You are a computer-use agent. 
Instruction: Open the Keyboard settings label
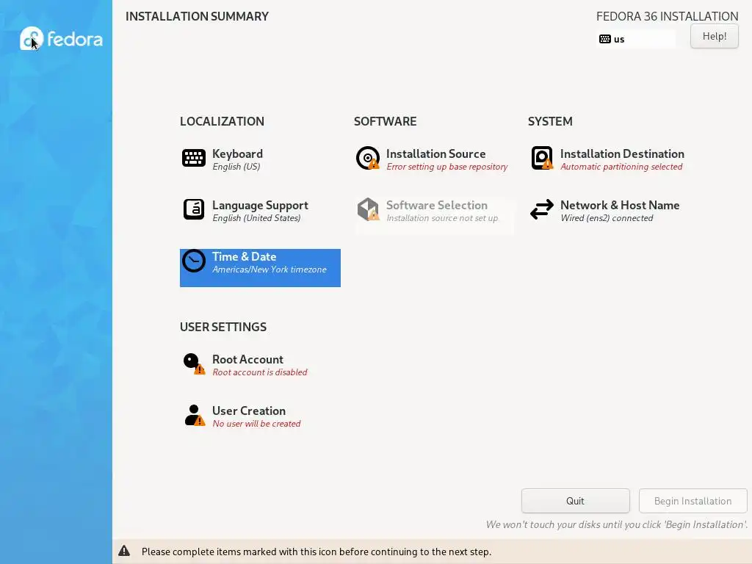pyautogui.click(x=237, y=153)
